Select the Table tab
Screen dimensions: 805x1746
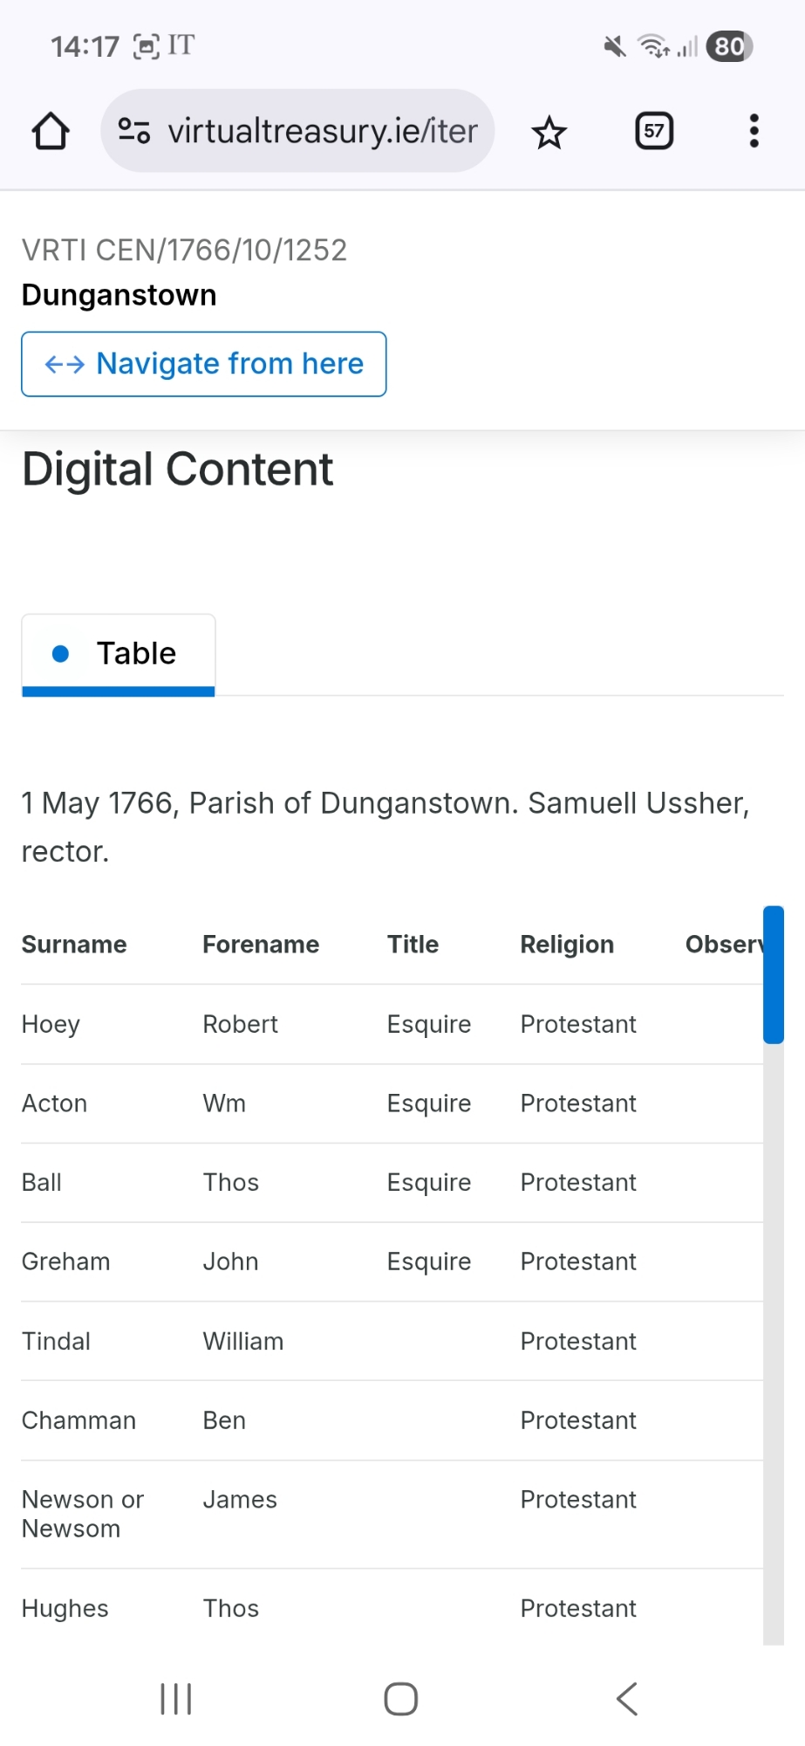coord(119,654)
